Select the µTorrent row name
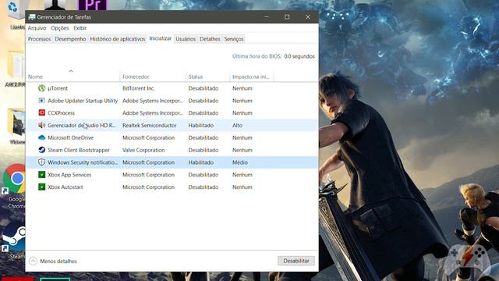 (x=58, y=88)
